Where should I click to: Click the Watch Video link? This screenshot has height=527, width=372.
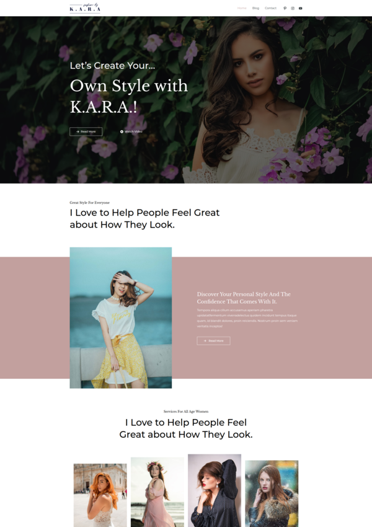point(131,131)
